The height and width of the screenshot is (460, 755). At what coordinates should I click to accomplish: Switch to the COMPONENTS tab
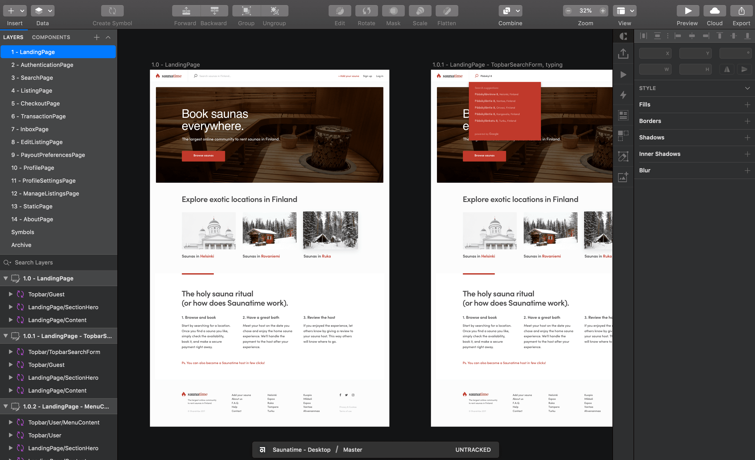pos(51,37)
